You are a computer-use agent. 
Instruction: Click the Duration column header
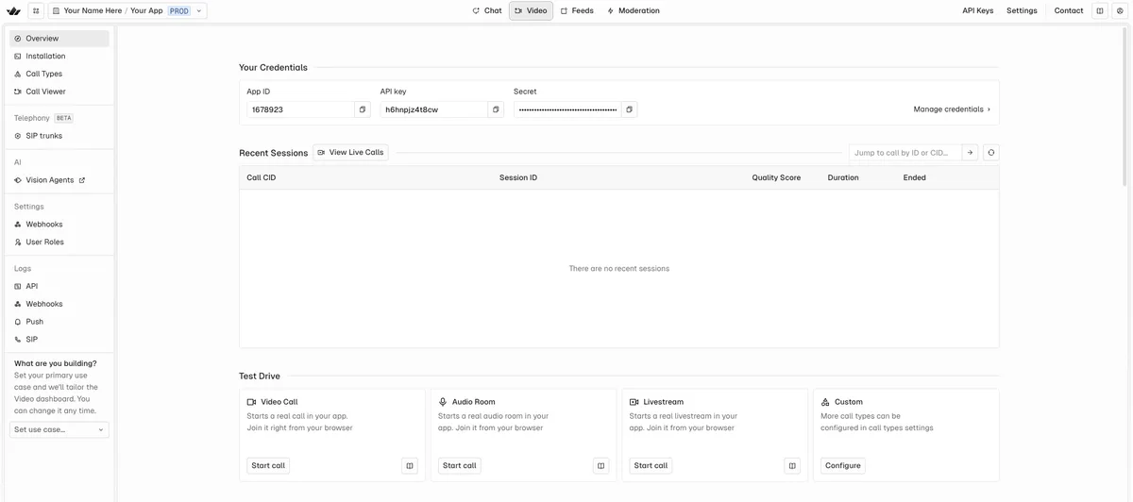coord(843,177)
